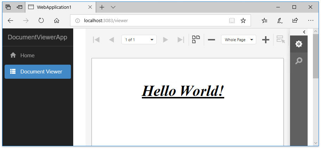Open the gear settings panel tab
The height and width of the screenshot is (149, 321).
pyautogui.click(x=299, y=44)
